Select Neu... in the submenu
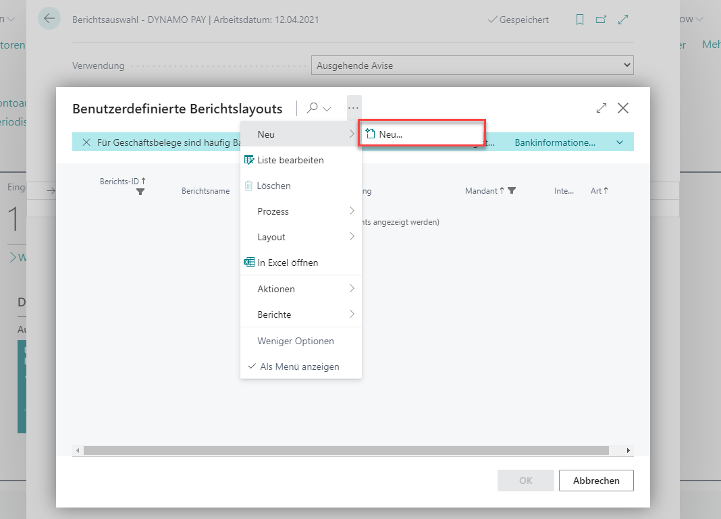This screenshot has height=519, width=721. (x=390, y=134)
